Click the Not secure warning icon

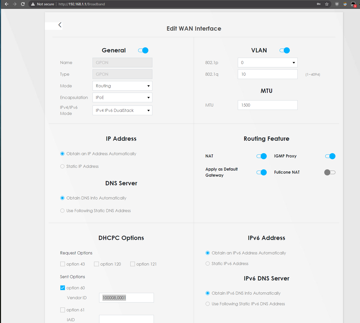coord(33,4)
